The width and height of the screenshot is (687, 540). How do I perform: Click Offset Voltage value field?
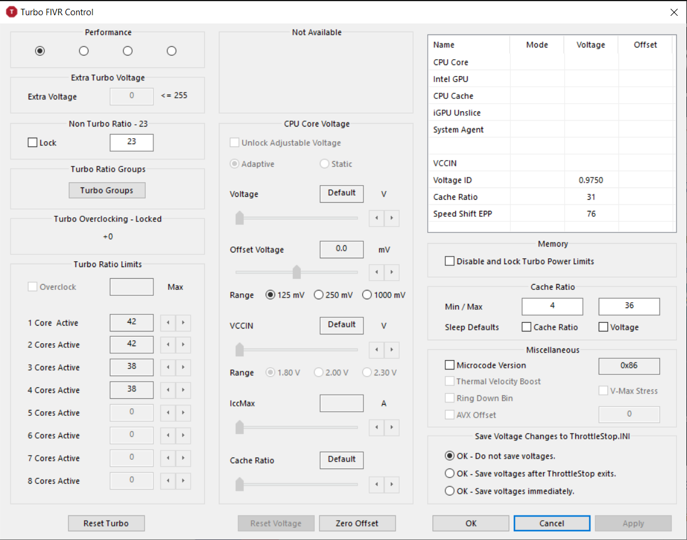coord(341,249)
